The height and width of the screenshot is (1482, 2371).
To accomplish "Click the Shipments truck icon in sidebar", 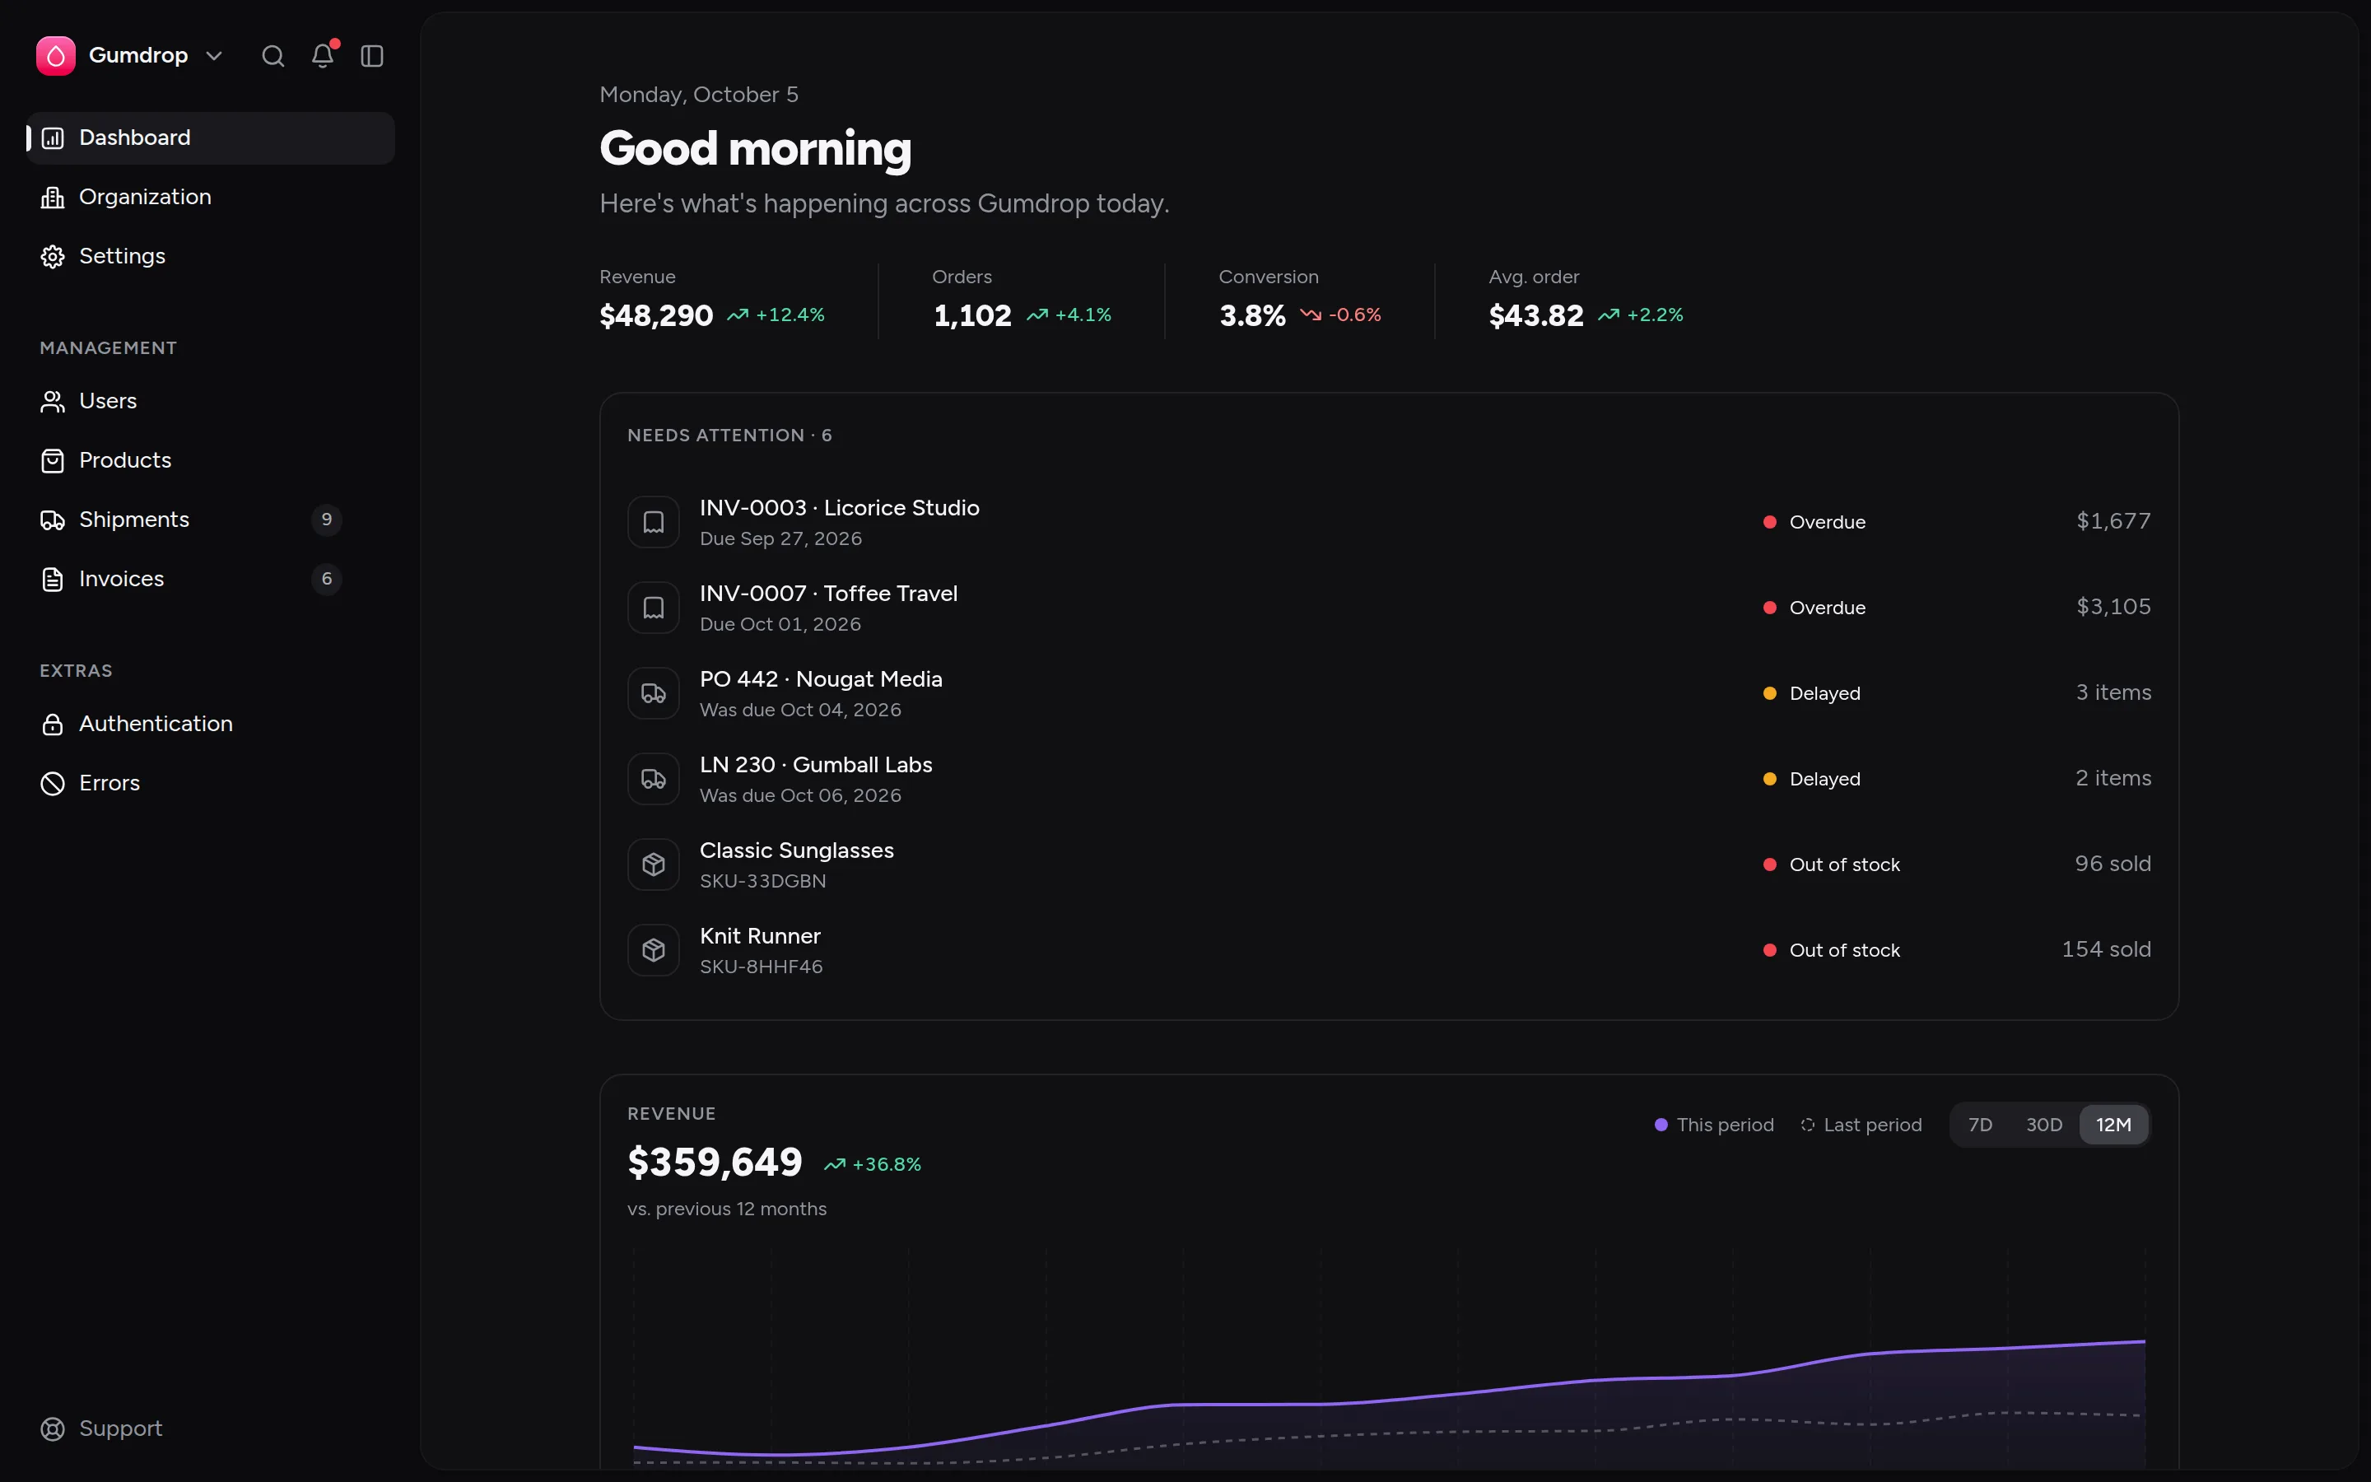I will click(53, 520).
